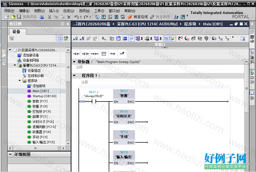Collapse the Z1反装采样PLC project node
Screen dimensions: 256x172
tap(10, 50)
